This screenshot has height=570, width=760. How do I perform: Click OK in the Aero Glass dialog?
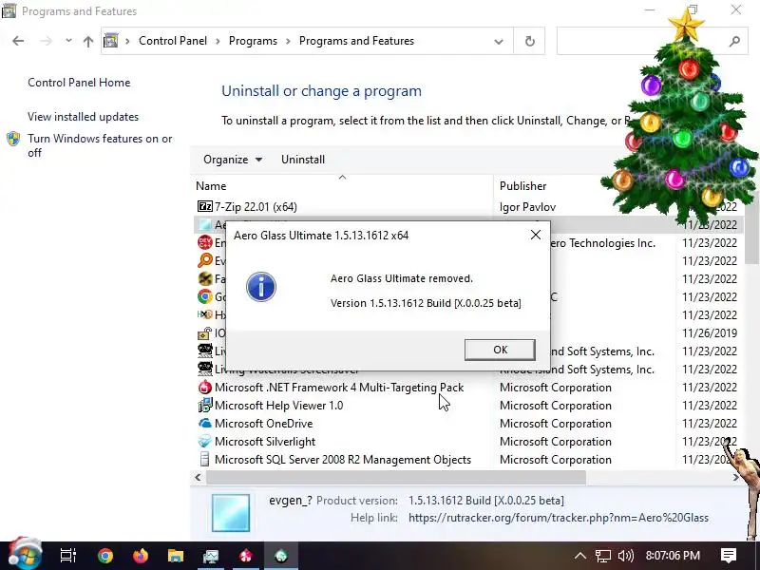(x=500, y=350)
